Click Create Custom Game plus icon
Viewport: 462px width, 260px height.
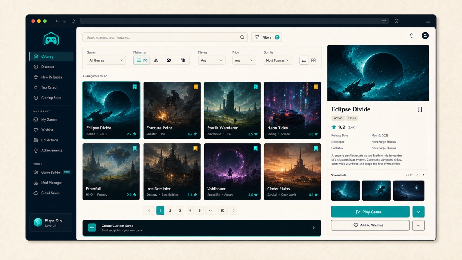[x=92, y=228]
